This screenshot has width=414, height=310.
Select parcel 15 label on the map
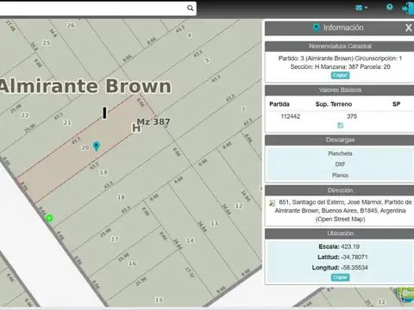pos(159,300)
